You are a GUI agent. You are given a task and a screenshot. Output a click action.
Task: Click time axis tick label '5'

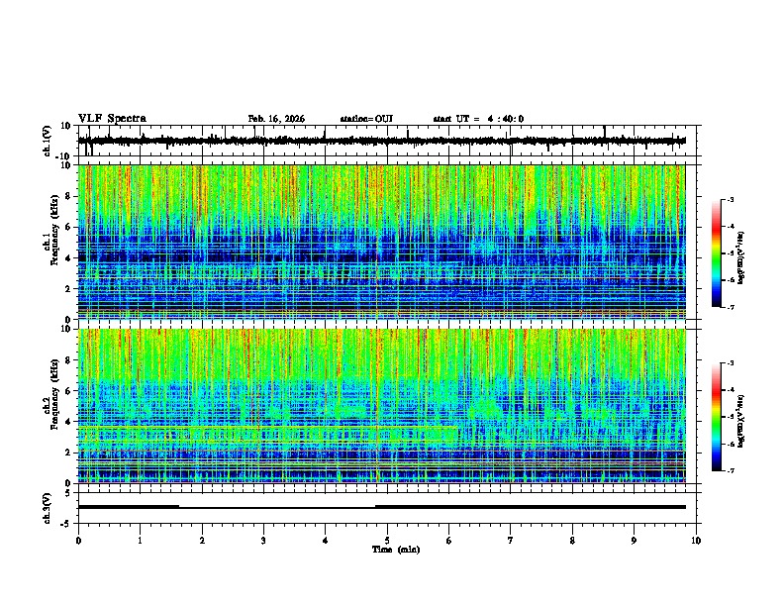(x=387, y=541)
